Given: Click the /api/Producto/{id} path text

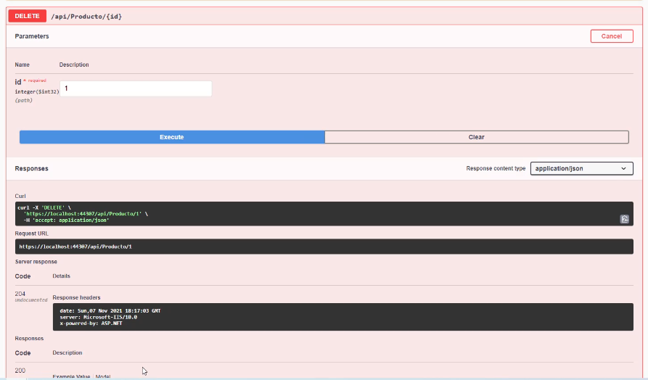Looking at the screenshot, I should tap(86, 17).
